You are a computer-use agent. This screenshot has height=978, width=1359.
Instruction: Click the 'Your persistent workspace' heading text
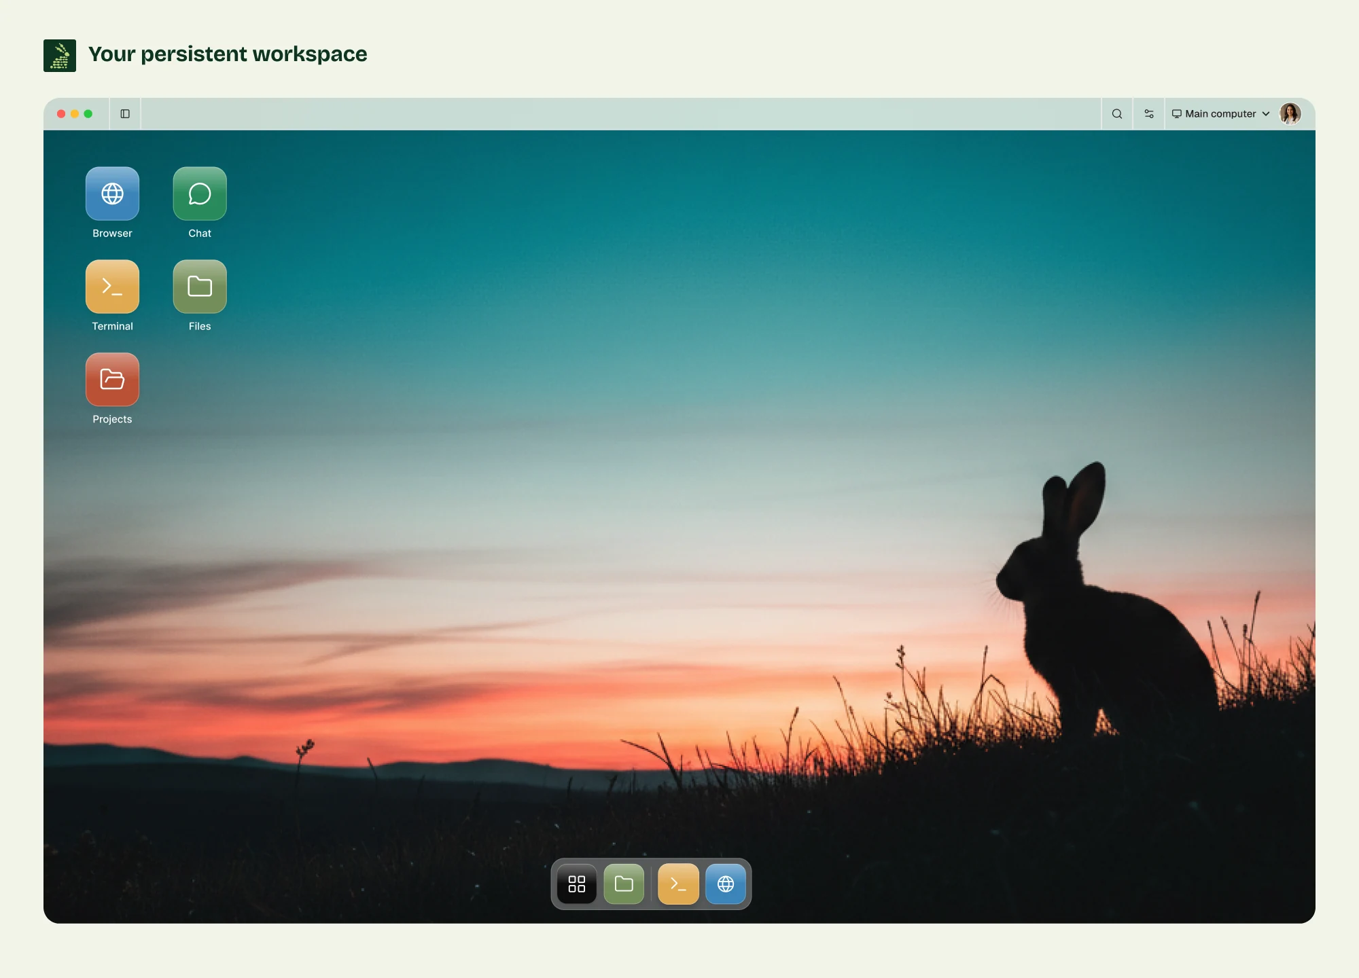(228, 54)
